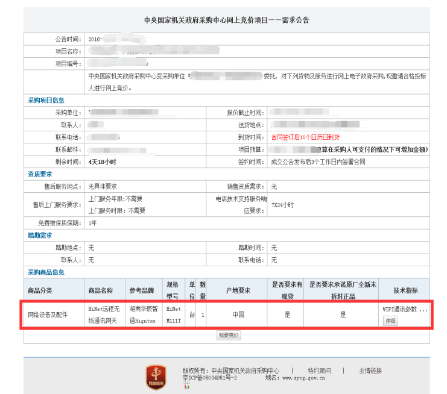Click the red emblem logo in footer
Viewport: 447px width, 394px height.
(x=155, y=376)
